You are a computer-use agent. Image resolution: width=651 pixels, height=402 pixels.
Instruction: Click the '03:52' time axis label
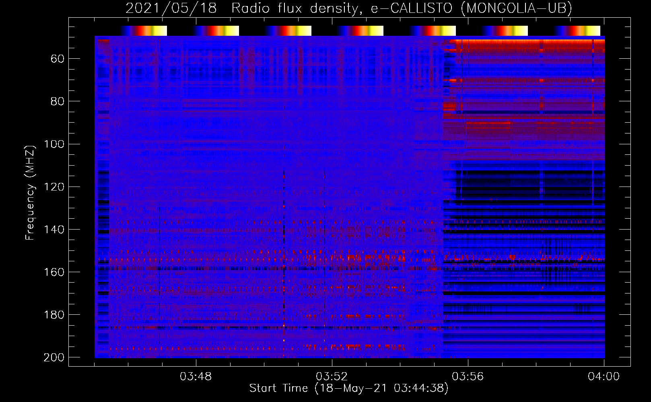click(x=332, y=377)
